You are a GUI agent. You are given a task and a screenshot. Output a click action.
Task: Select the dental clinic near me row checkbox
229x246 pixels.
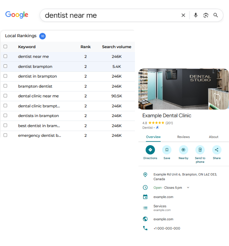coord(5,96)
